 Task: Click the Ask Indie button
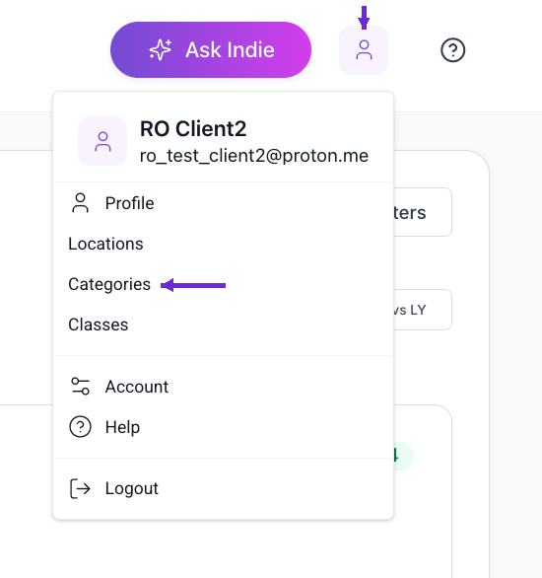point(211,49)
